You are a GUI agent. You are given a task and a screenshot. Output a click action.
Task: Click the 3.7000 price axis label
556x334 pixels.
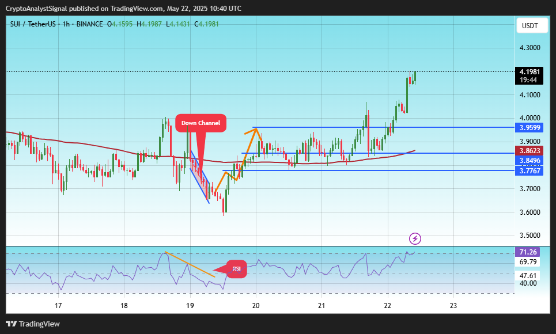click(x=529, y=189)
